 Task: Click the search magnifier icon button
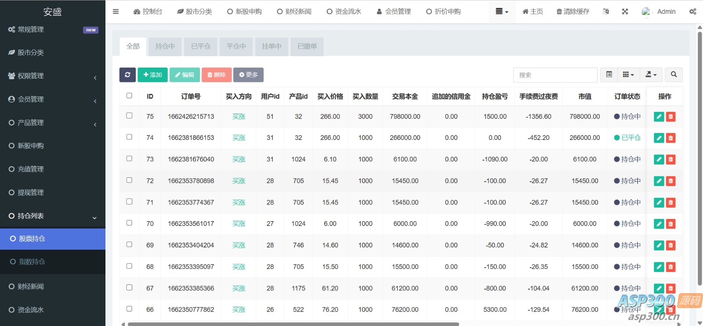[x=674, y=75]
